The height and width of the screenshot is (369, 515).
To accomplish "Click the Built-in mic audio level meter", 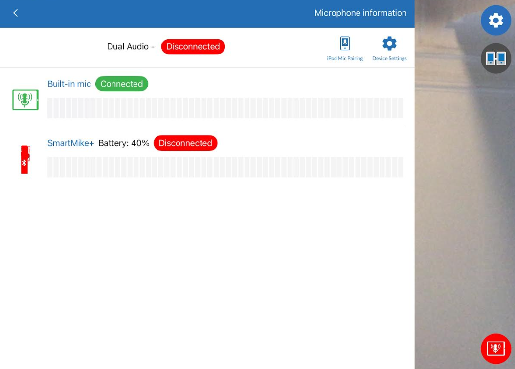I will (225, 108).
